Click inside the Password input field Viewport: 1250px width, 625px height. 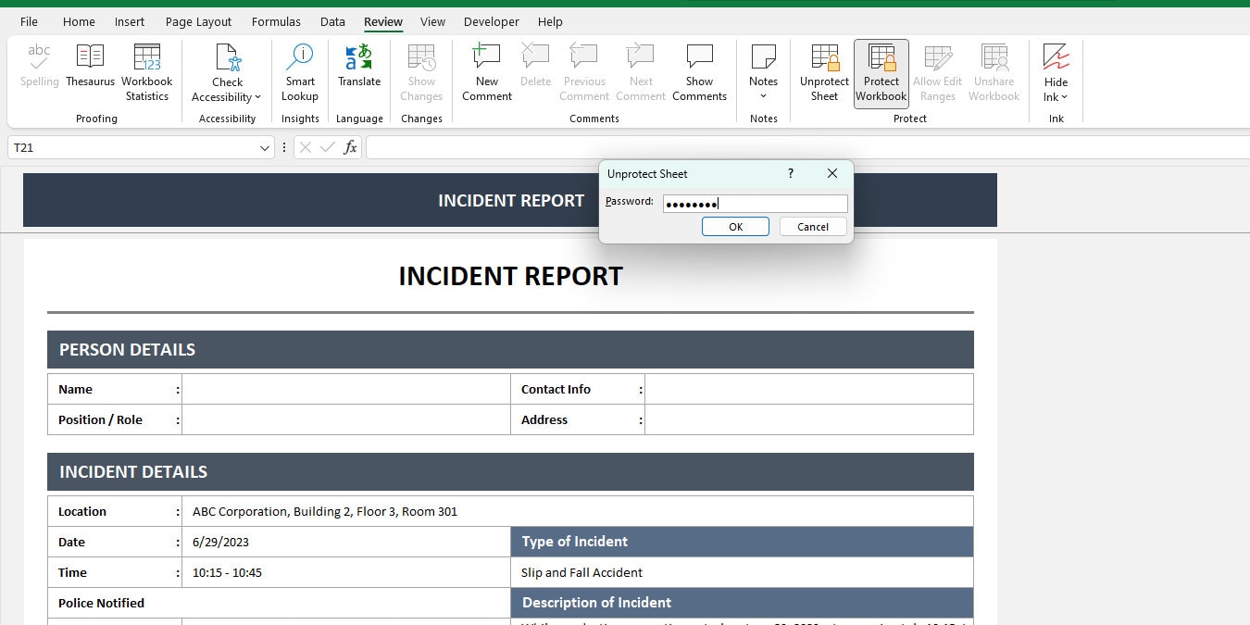[x=755, y=203]
